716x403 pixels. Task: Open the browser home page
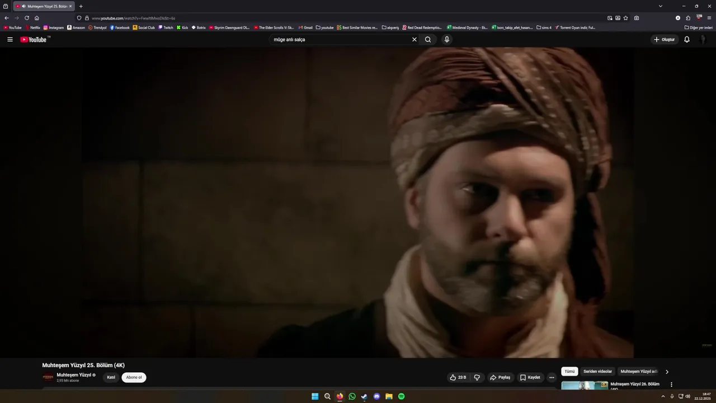37,18
